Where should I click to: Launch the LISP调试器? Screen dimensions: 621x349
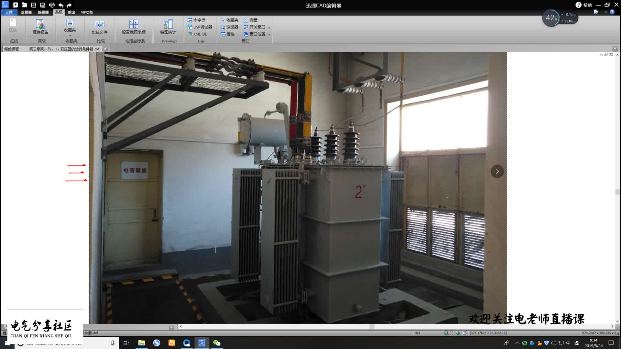(x=200, y=27)
